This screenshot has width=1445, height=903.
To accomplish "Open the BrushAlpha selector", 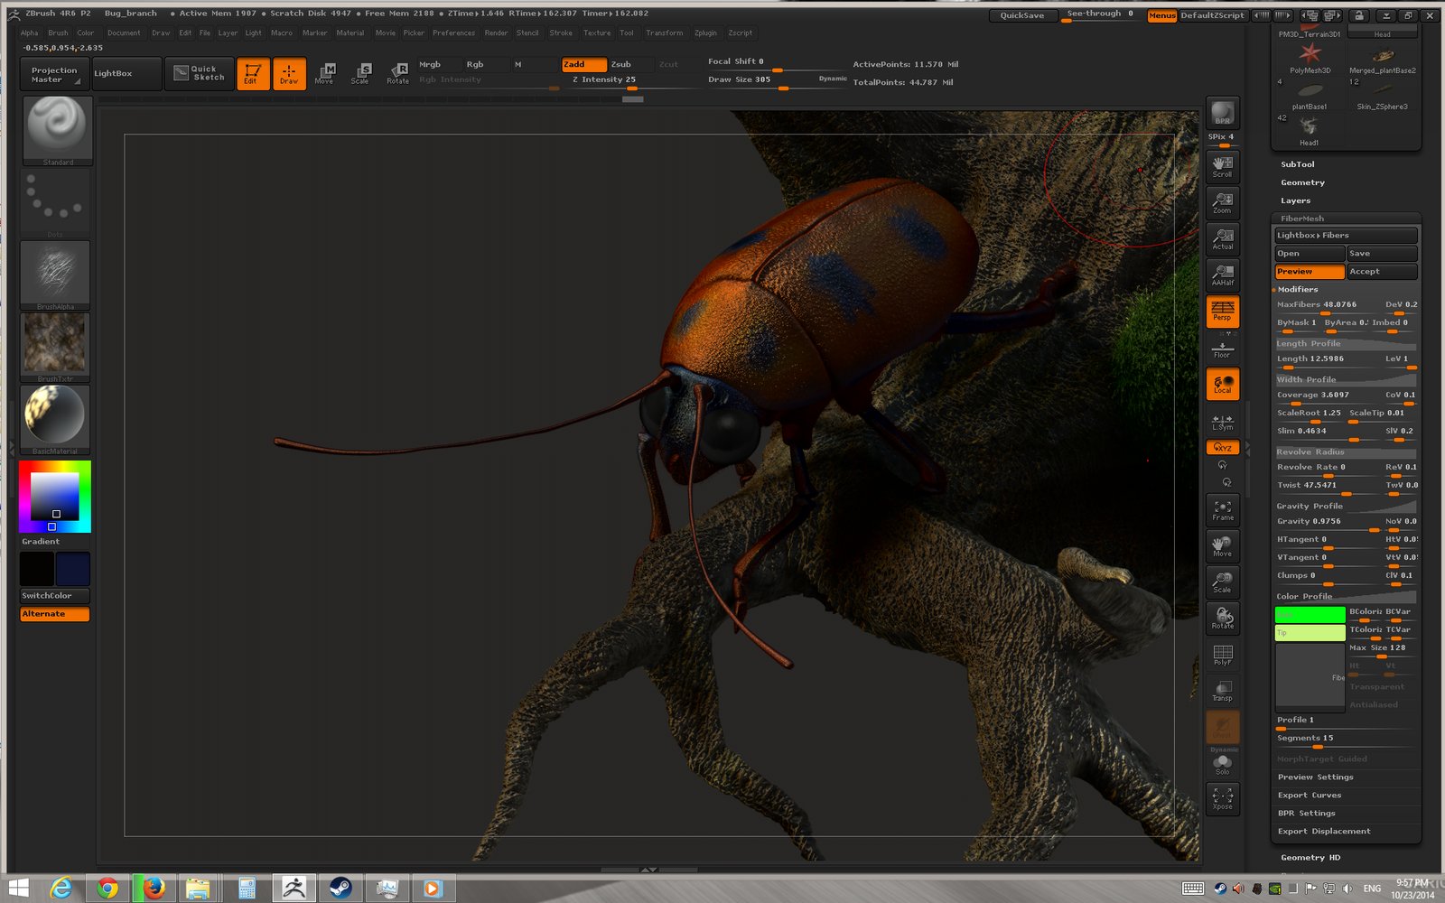I will pyautogui.click(x=55, y=275).
